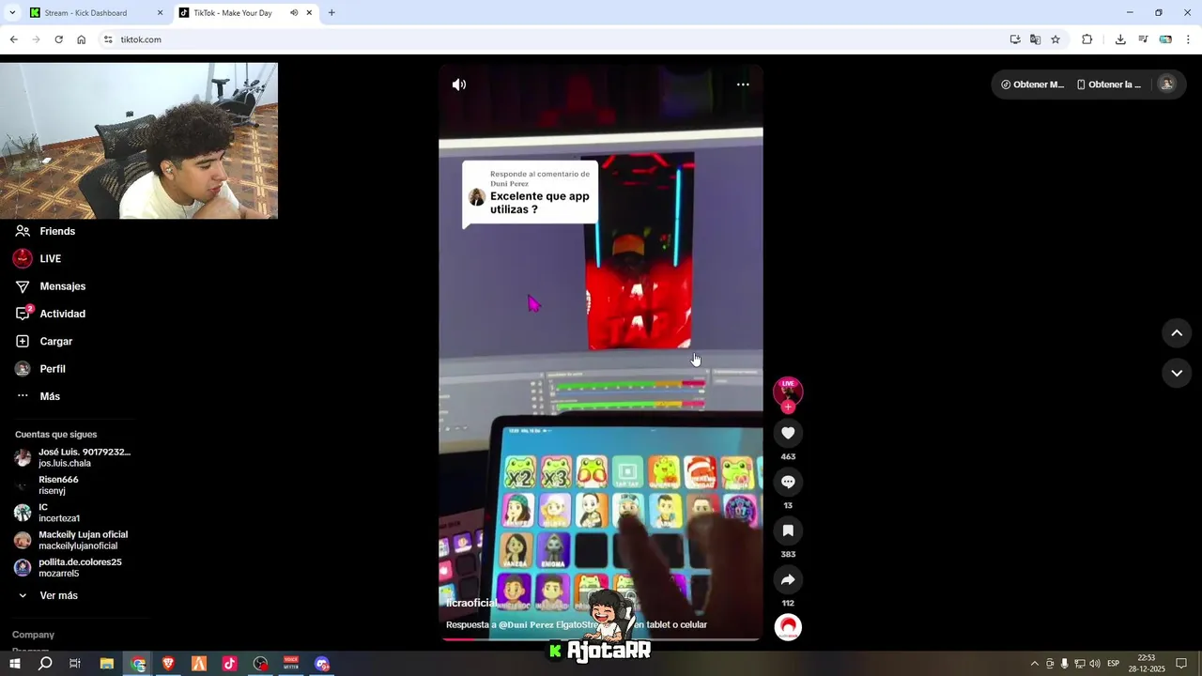Mute the TikTok video sound
The height and width of the screenshot is (676, 1202).
tap(459, 84)
